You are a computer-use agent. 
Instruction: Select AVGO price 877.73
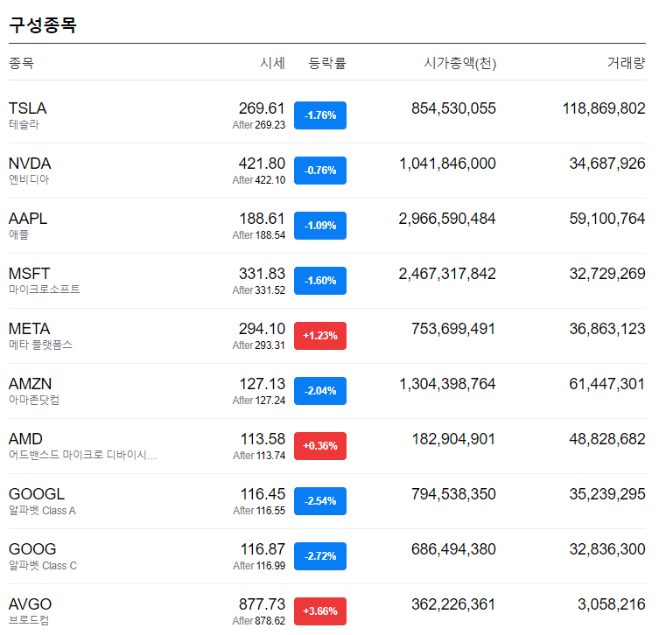262,604
